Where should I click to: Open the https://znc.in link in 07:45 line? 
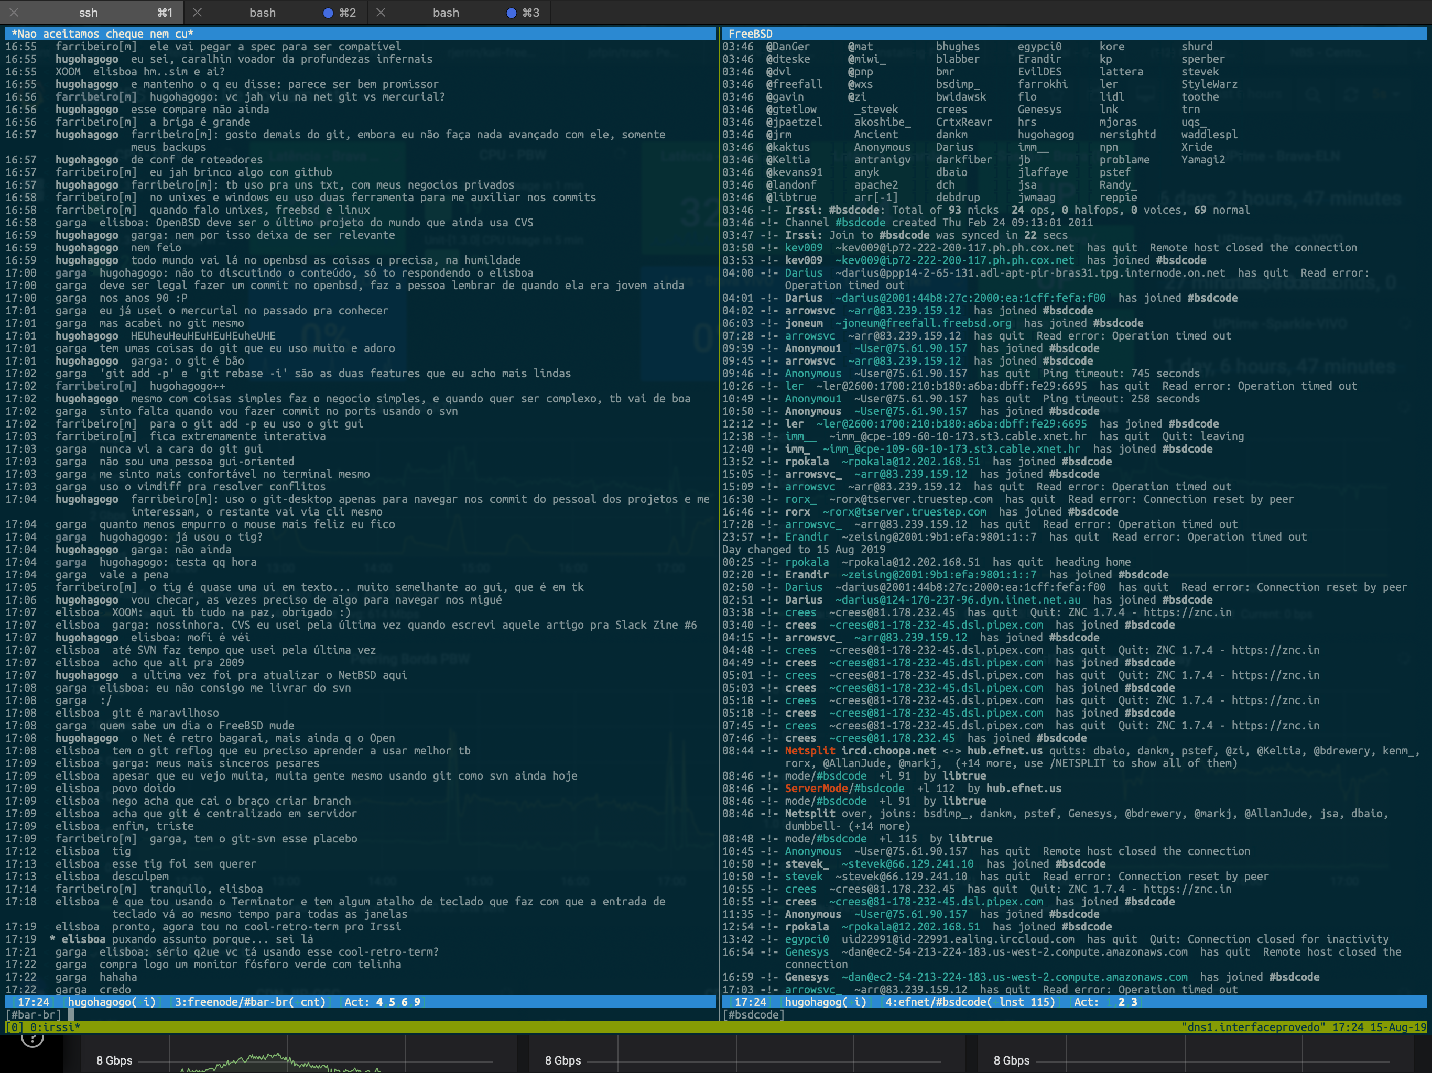[1275, 726]
